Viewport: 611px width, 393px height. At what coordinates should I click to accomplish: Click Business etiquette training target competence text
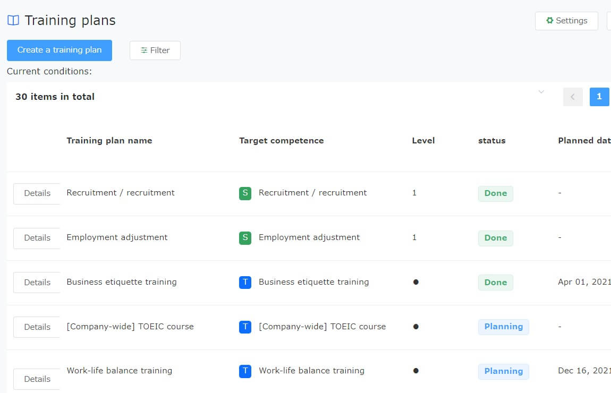[313, 282]
